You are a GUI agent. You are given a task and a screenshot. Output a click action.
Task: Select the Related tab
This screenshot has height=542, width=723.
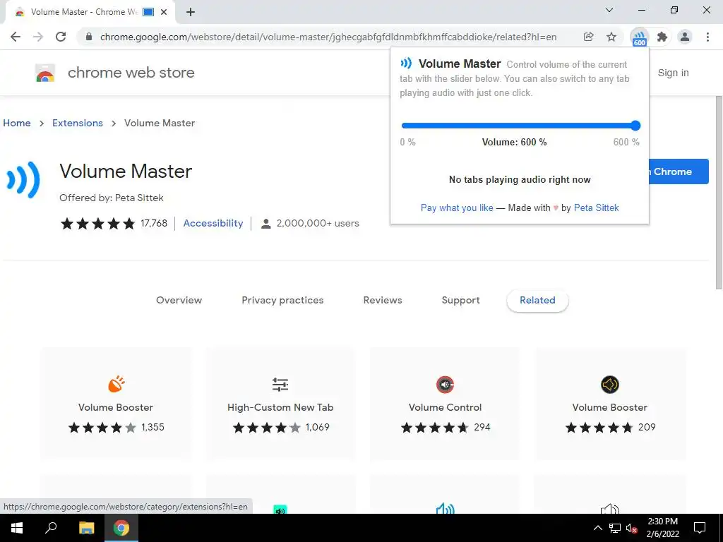(x=537, y=300)
